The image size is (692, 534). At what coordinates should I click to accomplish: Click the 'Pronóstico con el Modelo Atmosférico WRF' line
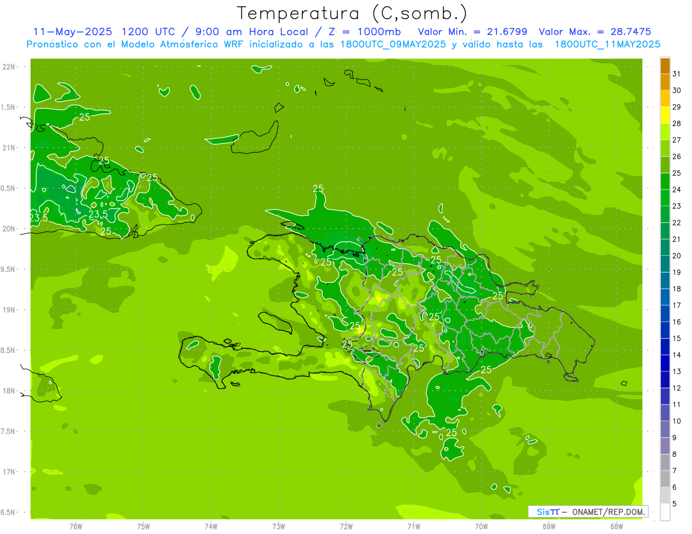136,44
